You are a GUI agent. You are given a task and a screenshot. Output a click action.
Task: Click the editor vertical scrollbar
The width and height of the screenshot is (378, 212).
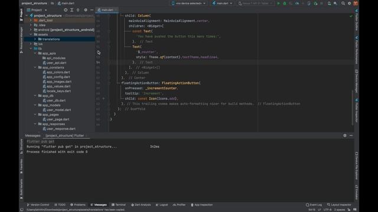[353, 108]
